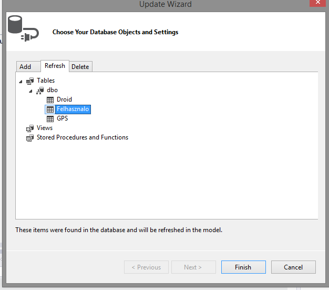
Task: Close the Update Wizard window
Action: point(317,3)
